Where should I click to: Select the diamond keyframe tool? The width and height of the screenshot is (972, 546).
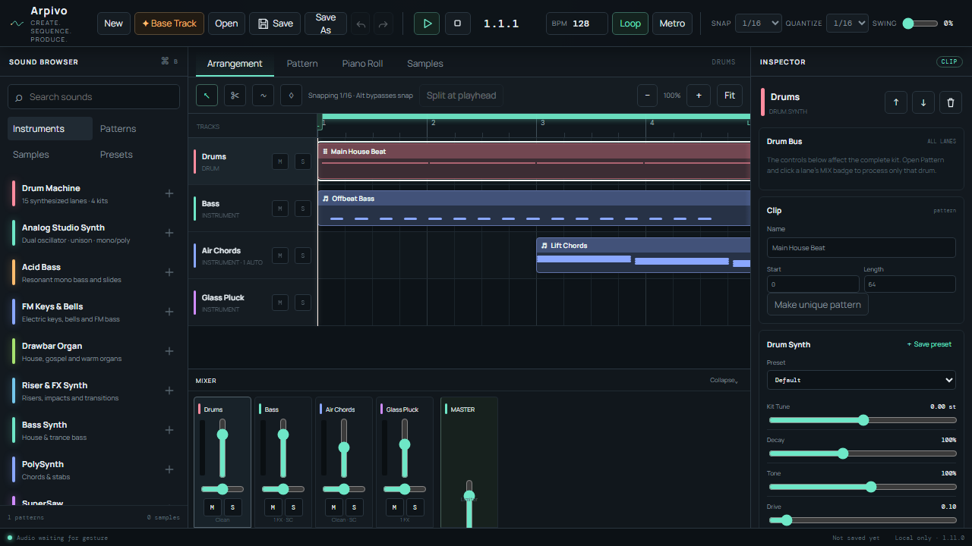click(292, 96)
